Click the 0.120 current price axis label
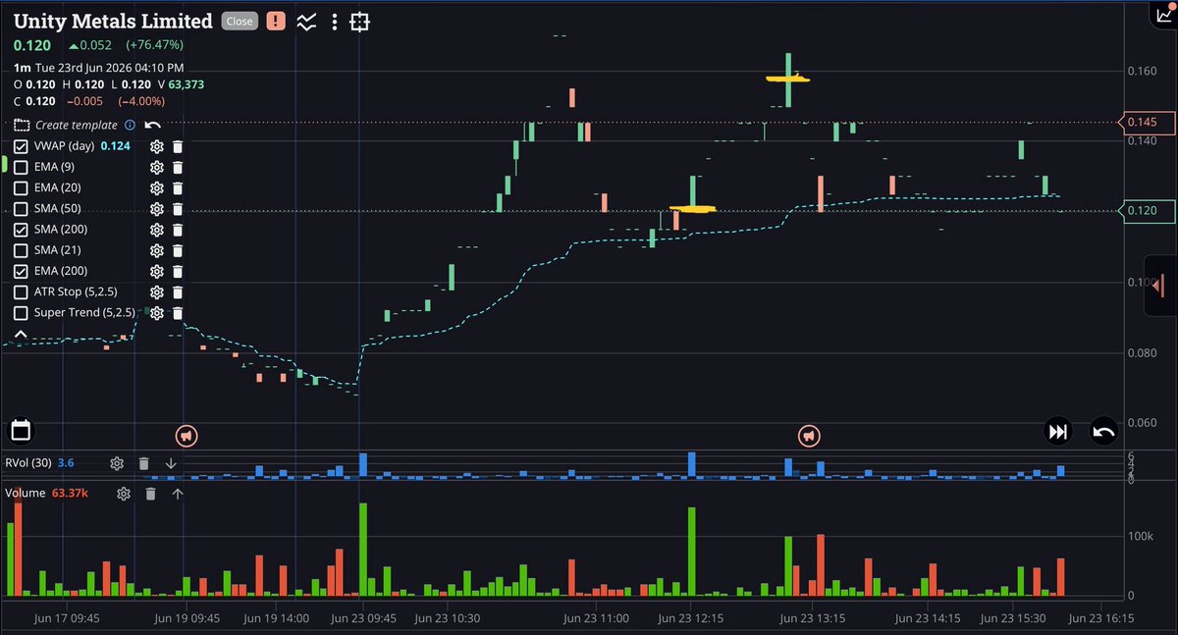This screenshot has width=1178, height=635. 1147,211
